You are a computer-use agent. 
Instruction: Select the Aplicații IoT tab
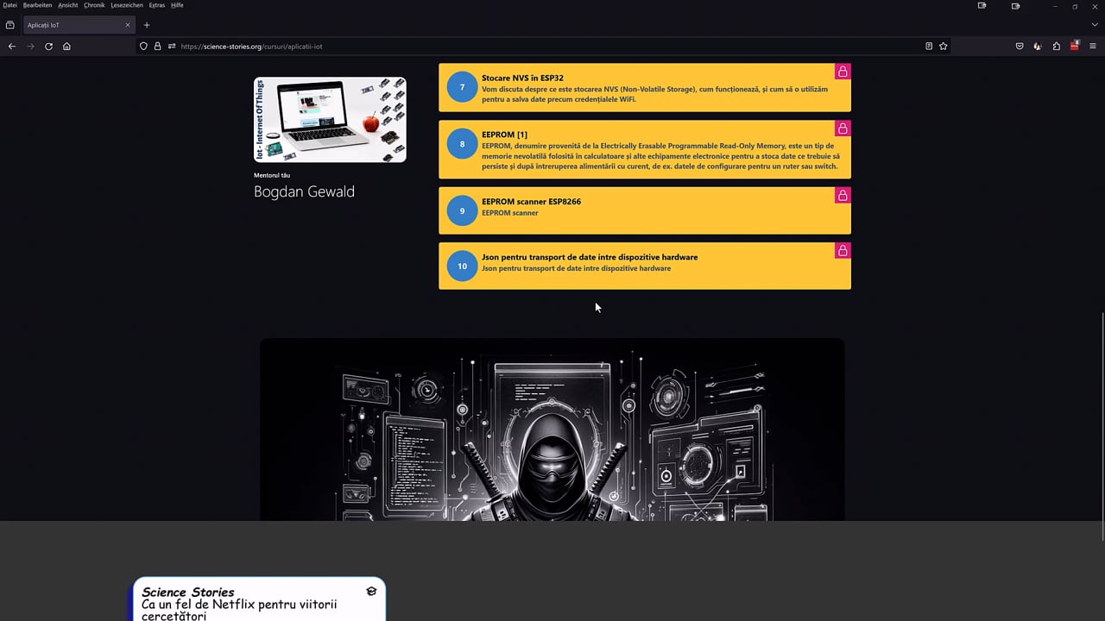pos(78,25)
